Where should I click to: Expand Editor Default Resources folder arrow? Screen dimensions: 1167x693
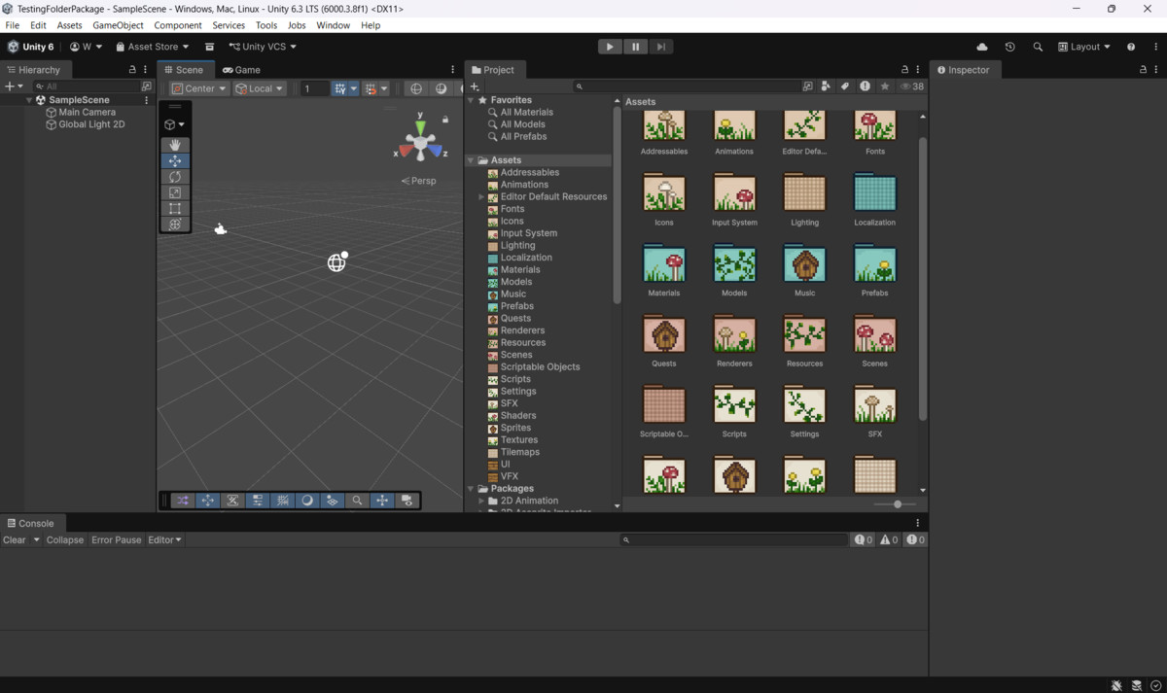(x=481, y=196)
